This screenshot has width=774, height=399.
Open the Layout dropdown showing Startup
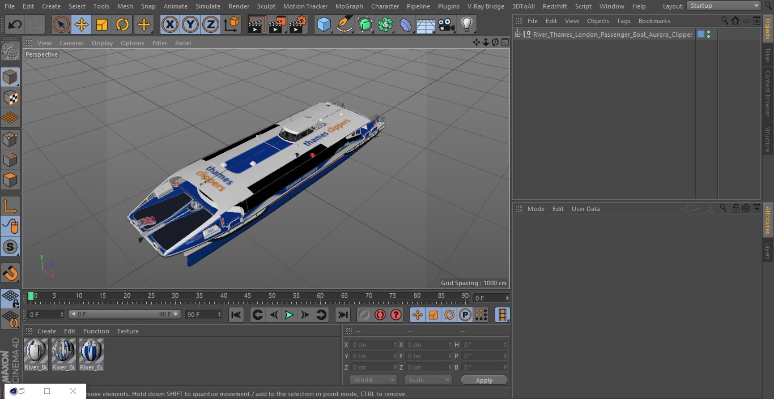tap(724, 6)
